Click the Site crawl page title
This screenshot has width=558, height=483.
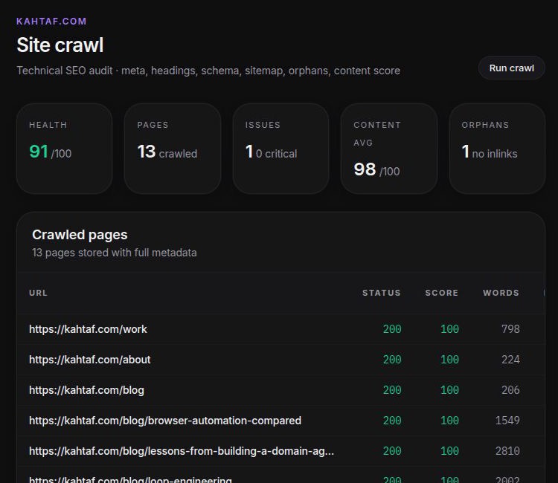click(60, 45)
